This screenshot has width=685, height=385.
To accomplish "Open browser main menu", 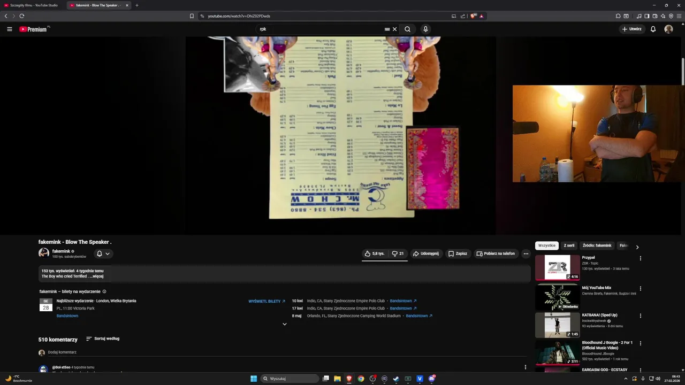I will coord(680,16).
